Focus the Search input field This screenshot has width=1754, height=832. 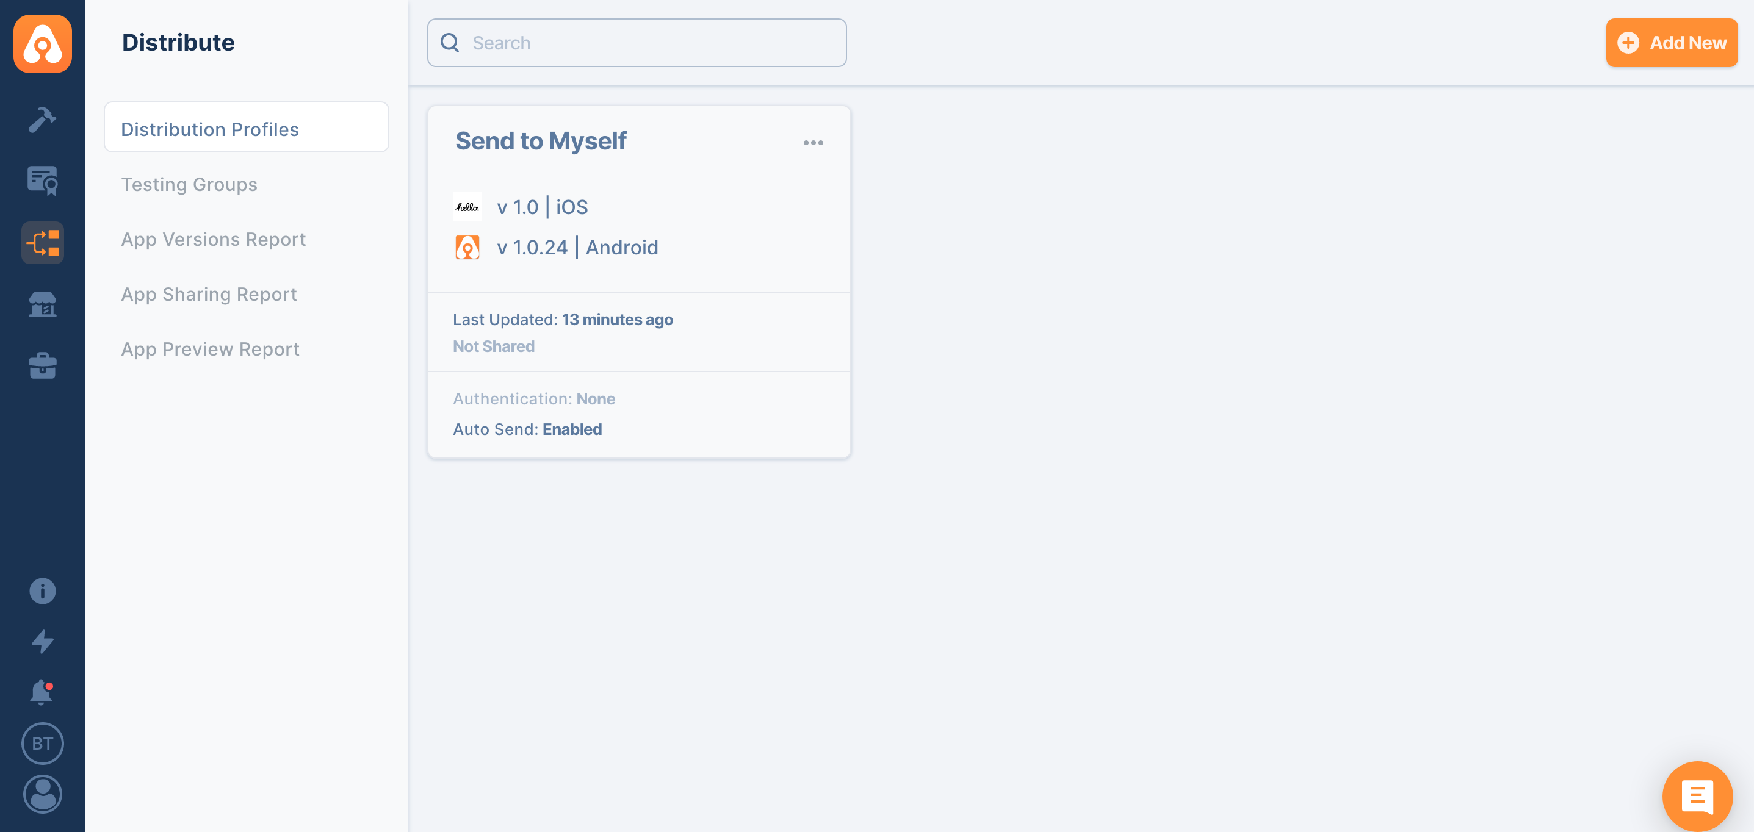(x=637, y=43)
